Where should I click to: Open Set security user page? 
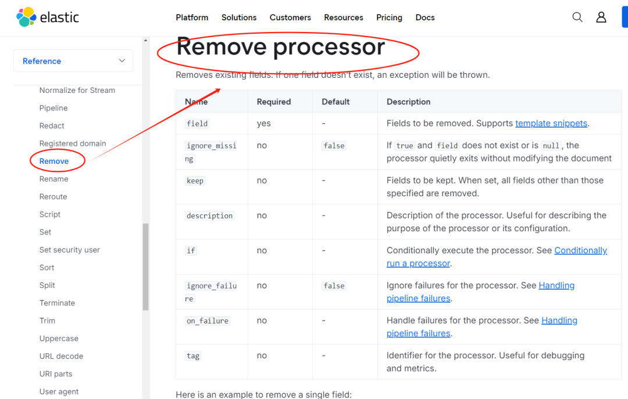click(x=69, y=250)
